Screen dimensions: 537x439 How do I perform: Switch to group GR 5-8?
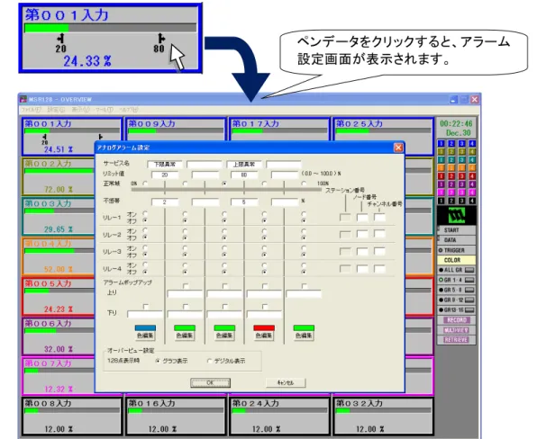coord(457,290)
